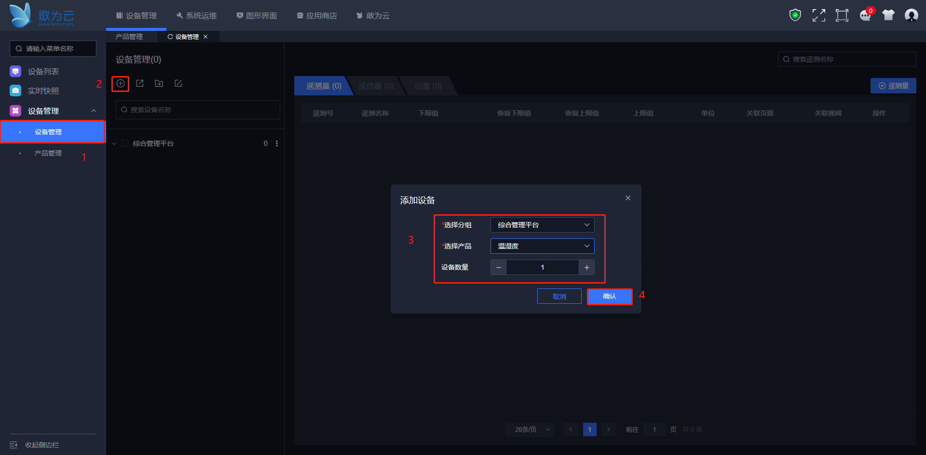The image size is (926, 455).
Task: Refresh the 设备管理 tab via its reload icon
Action: pos(170,37)
